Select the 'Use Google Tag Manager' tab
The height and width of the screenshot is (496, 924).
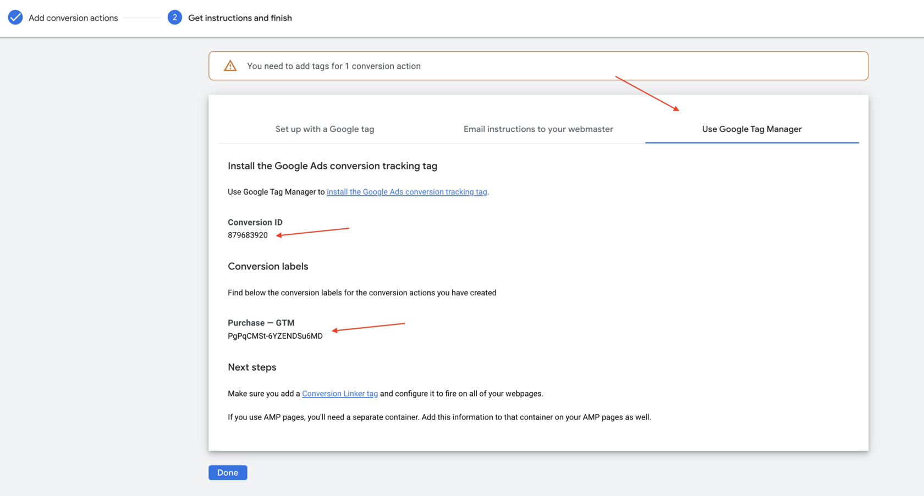click(752, 129)
